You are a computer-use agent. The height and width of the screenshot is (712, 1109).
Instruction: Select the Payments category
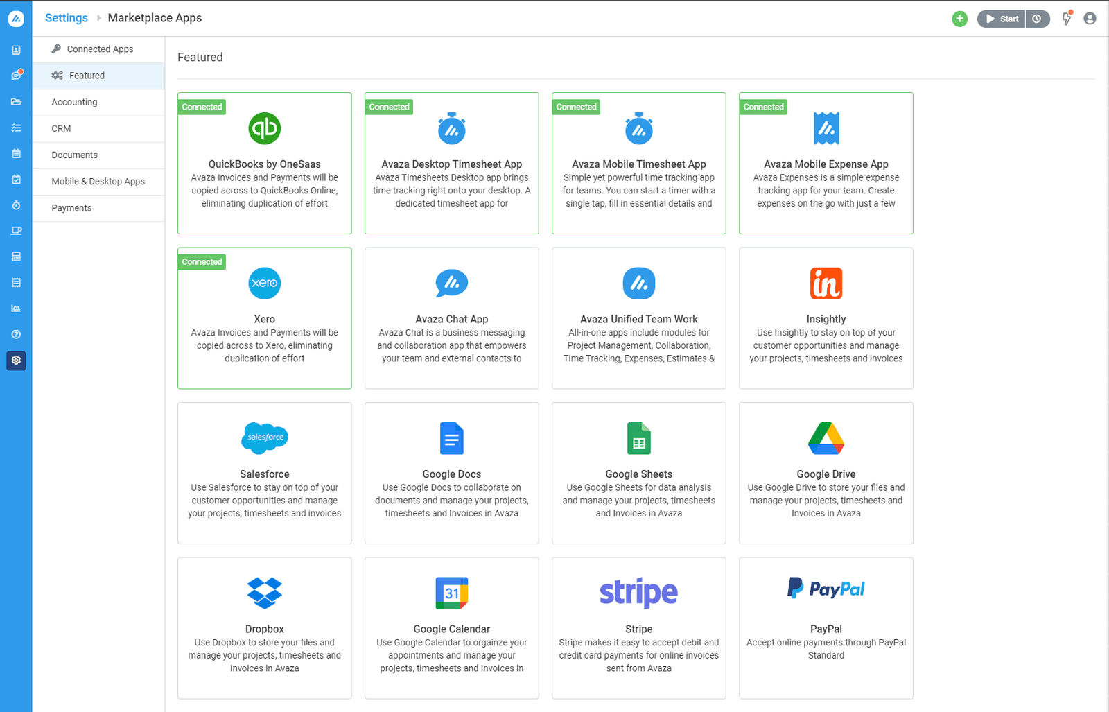click(71, 208)
